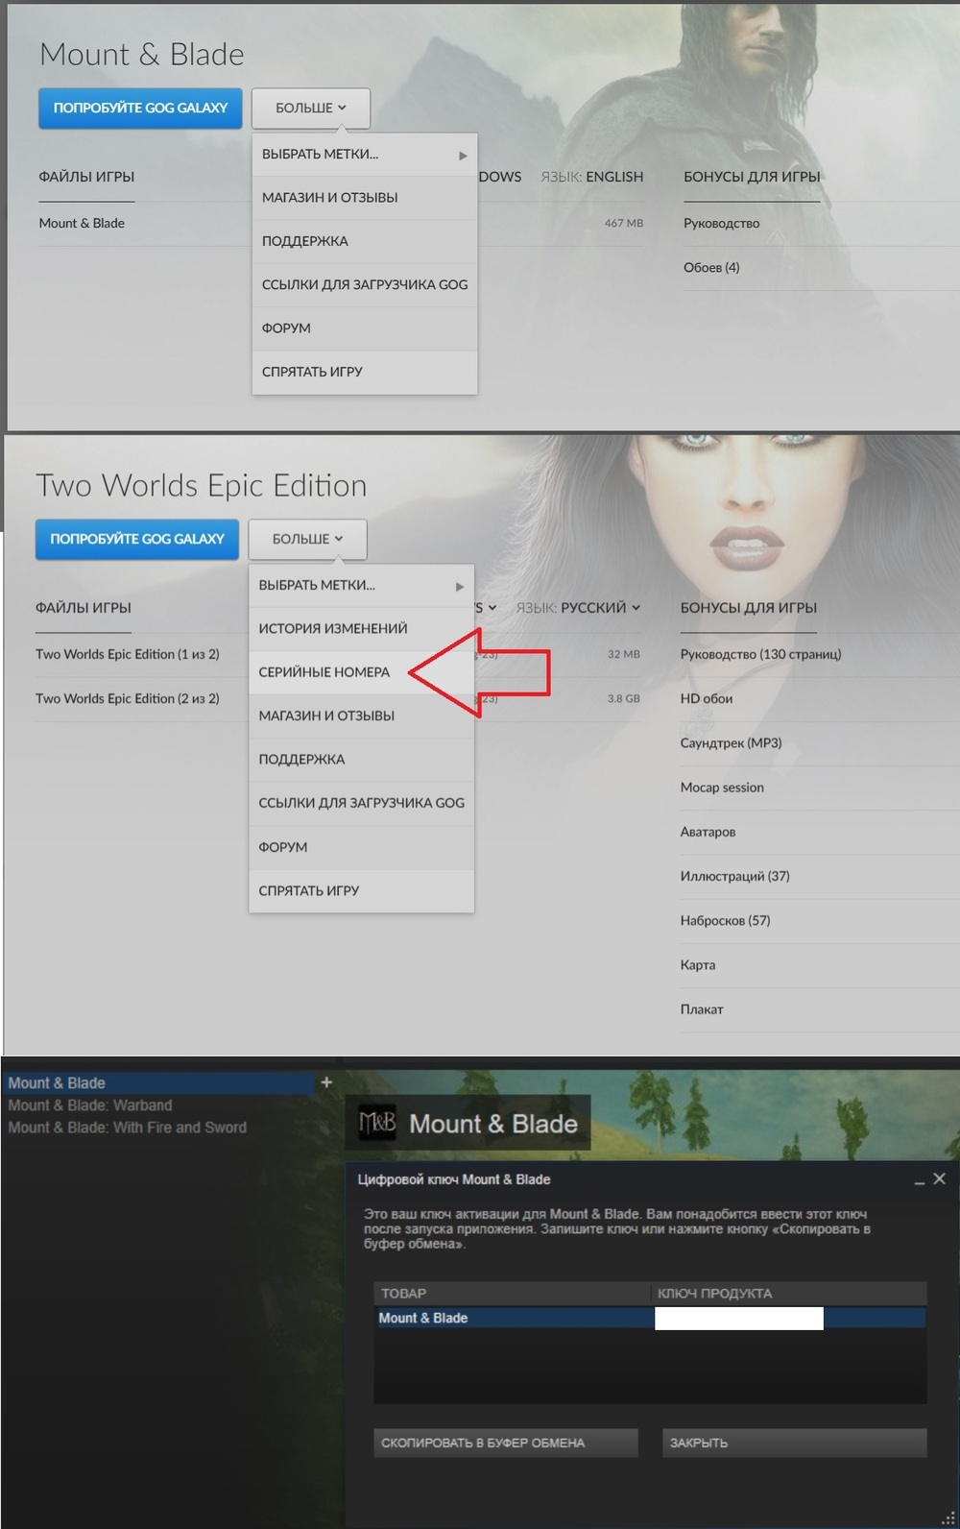Open Обоев (4) bonus
The width and height of the screenshot is (960, 1529).
coord(711,267)
